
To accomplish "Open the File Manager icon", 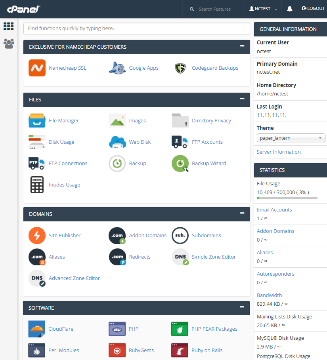I will point(37,120).
